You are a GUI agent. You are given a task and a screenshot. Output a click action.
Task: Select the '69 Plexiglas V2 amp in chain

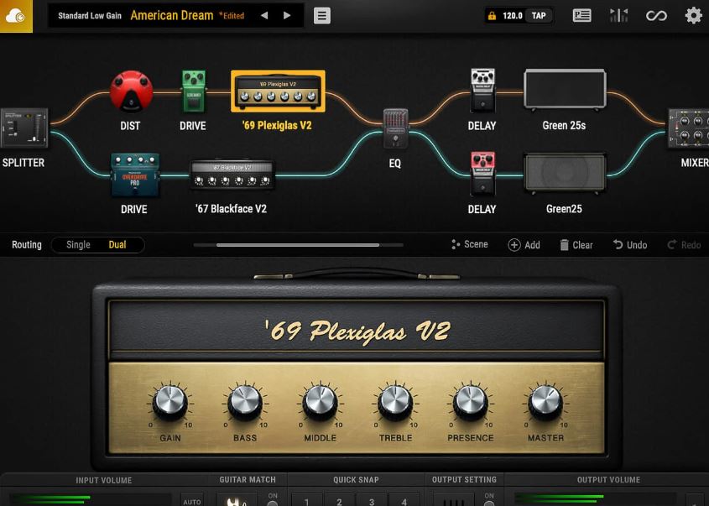[x=278, y=91]
